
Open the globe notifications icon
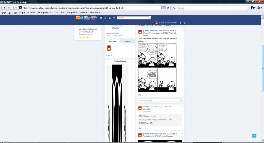click(x=105, y=18)
